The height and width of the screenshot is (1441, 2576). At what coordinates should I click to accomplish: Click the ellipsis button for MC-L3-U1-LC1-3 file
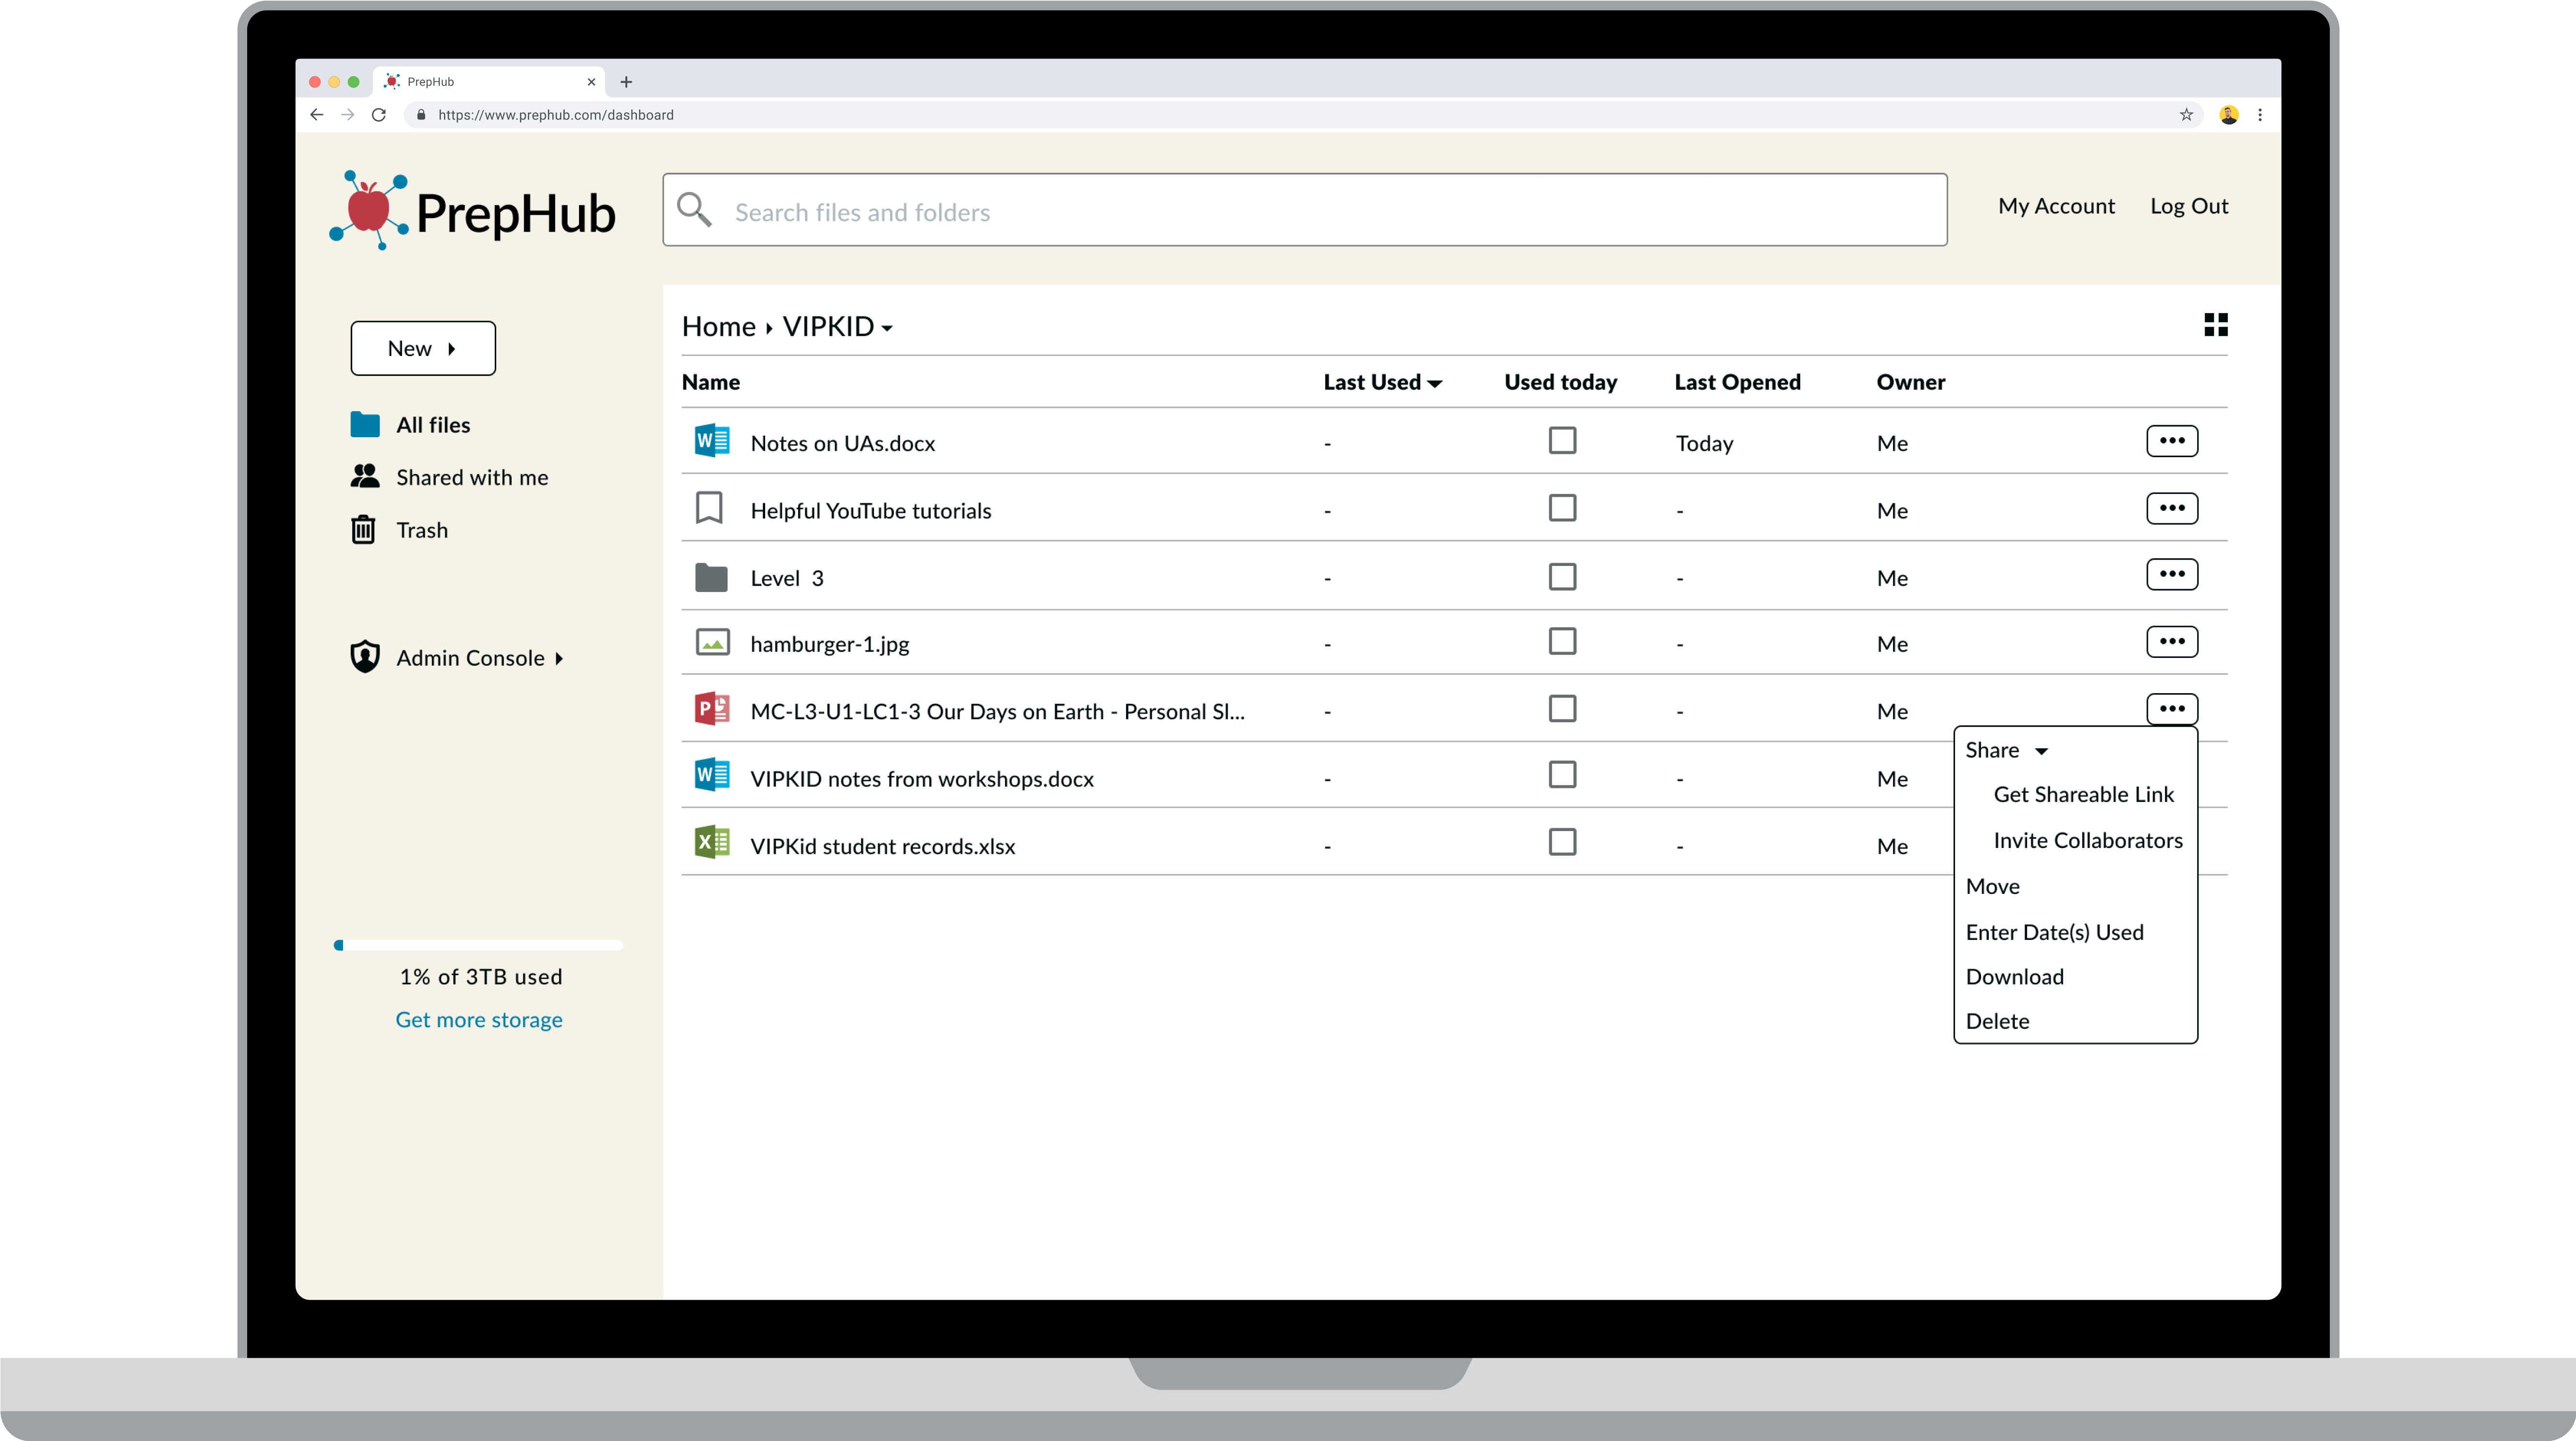(2172, 709)
